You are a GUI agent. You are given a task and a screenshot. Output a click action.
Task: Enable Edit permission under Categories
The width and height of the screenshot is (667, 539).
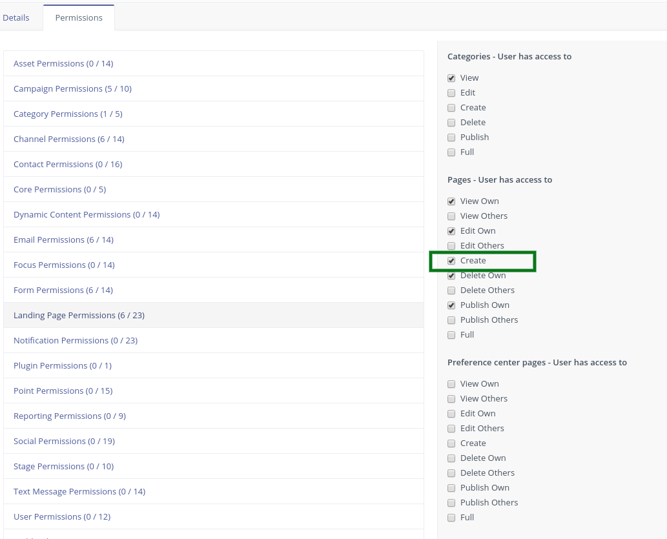(451, 93)
